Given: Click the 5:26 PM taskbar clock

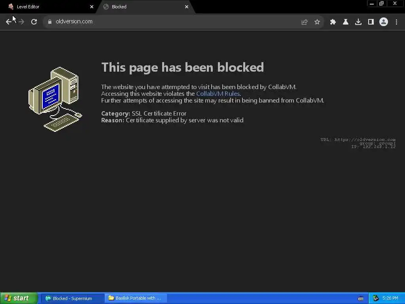Looking at the screenshot, I should click(x=390, y=298).
